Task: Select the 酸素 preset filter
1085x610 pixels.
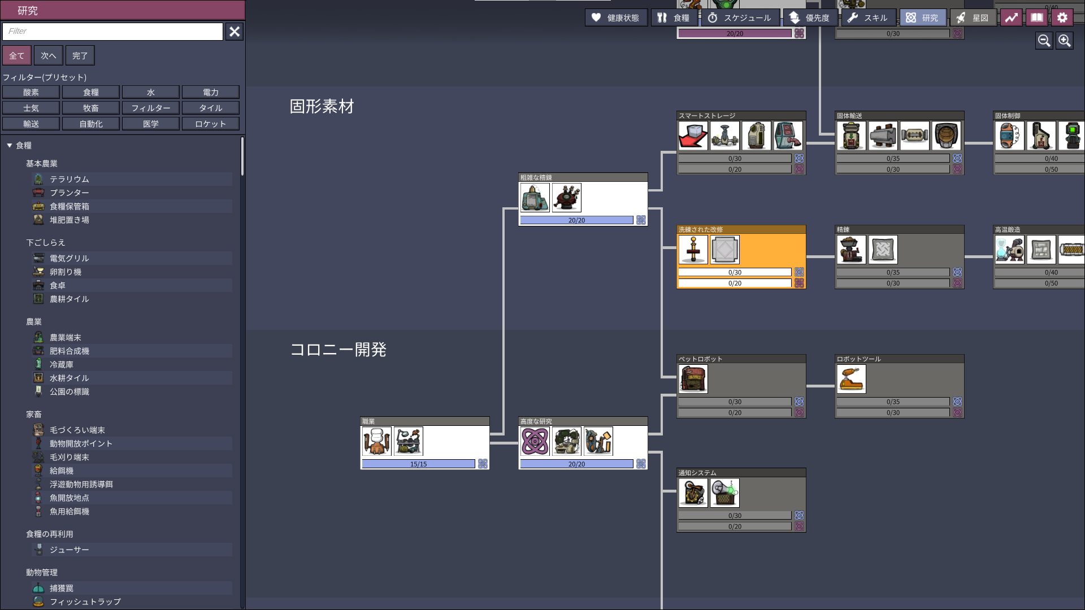Action: [31, 92]
